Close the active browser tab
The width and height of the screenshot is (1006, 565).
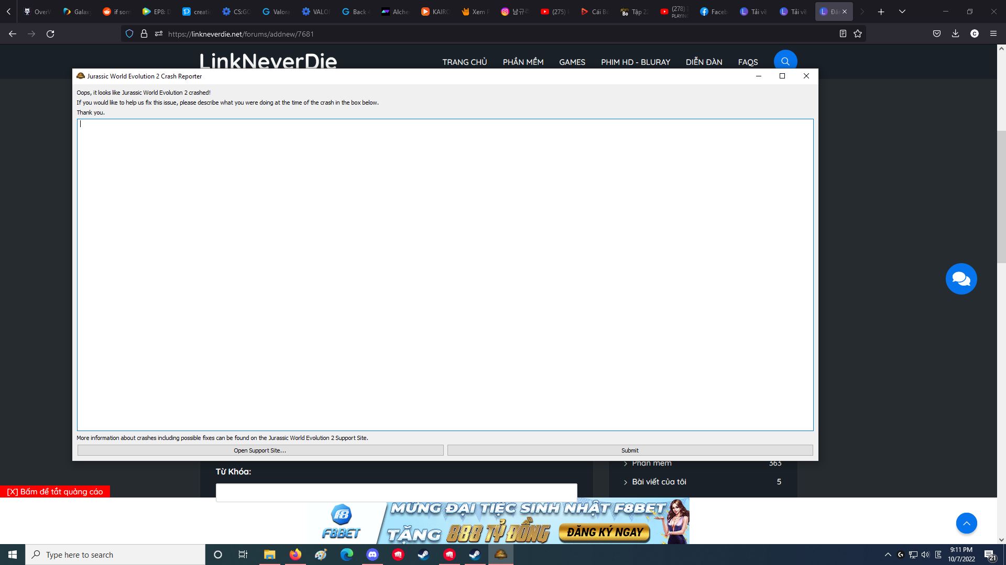[x=845, y=12]
